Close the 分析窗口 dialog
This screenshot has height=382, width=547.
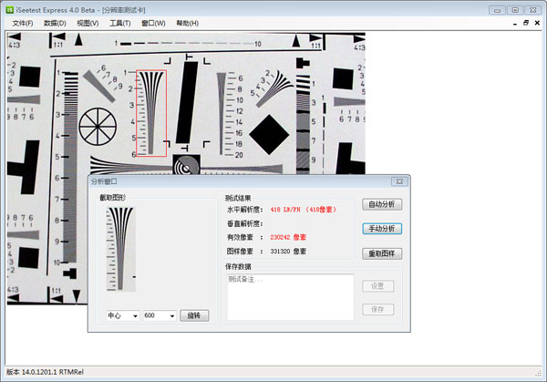tap(399, 181)
